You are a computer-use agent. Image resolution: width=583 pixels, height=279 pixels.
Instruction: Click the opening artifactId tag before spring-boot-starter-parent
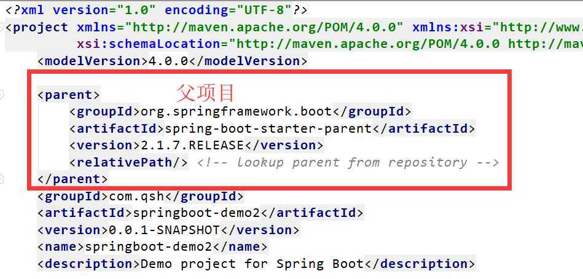117,128
